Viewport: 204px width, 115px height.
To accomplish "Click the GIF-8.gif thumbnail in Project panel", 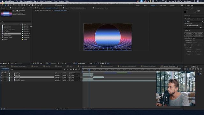I will click(6, 13).
